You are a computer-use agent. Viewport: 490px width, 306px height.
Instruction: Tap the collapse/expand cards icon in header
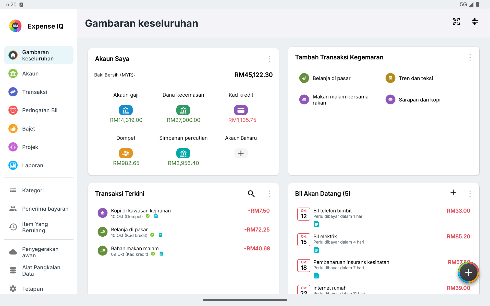pyautogui.click(x=474, y=21)
